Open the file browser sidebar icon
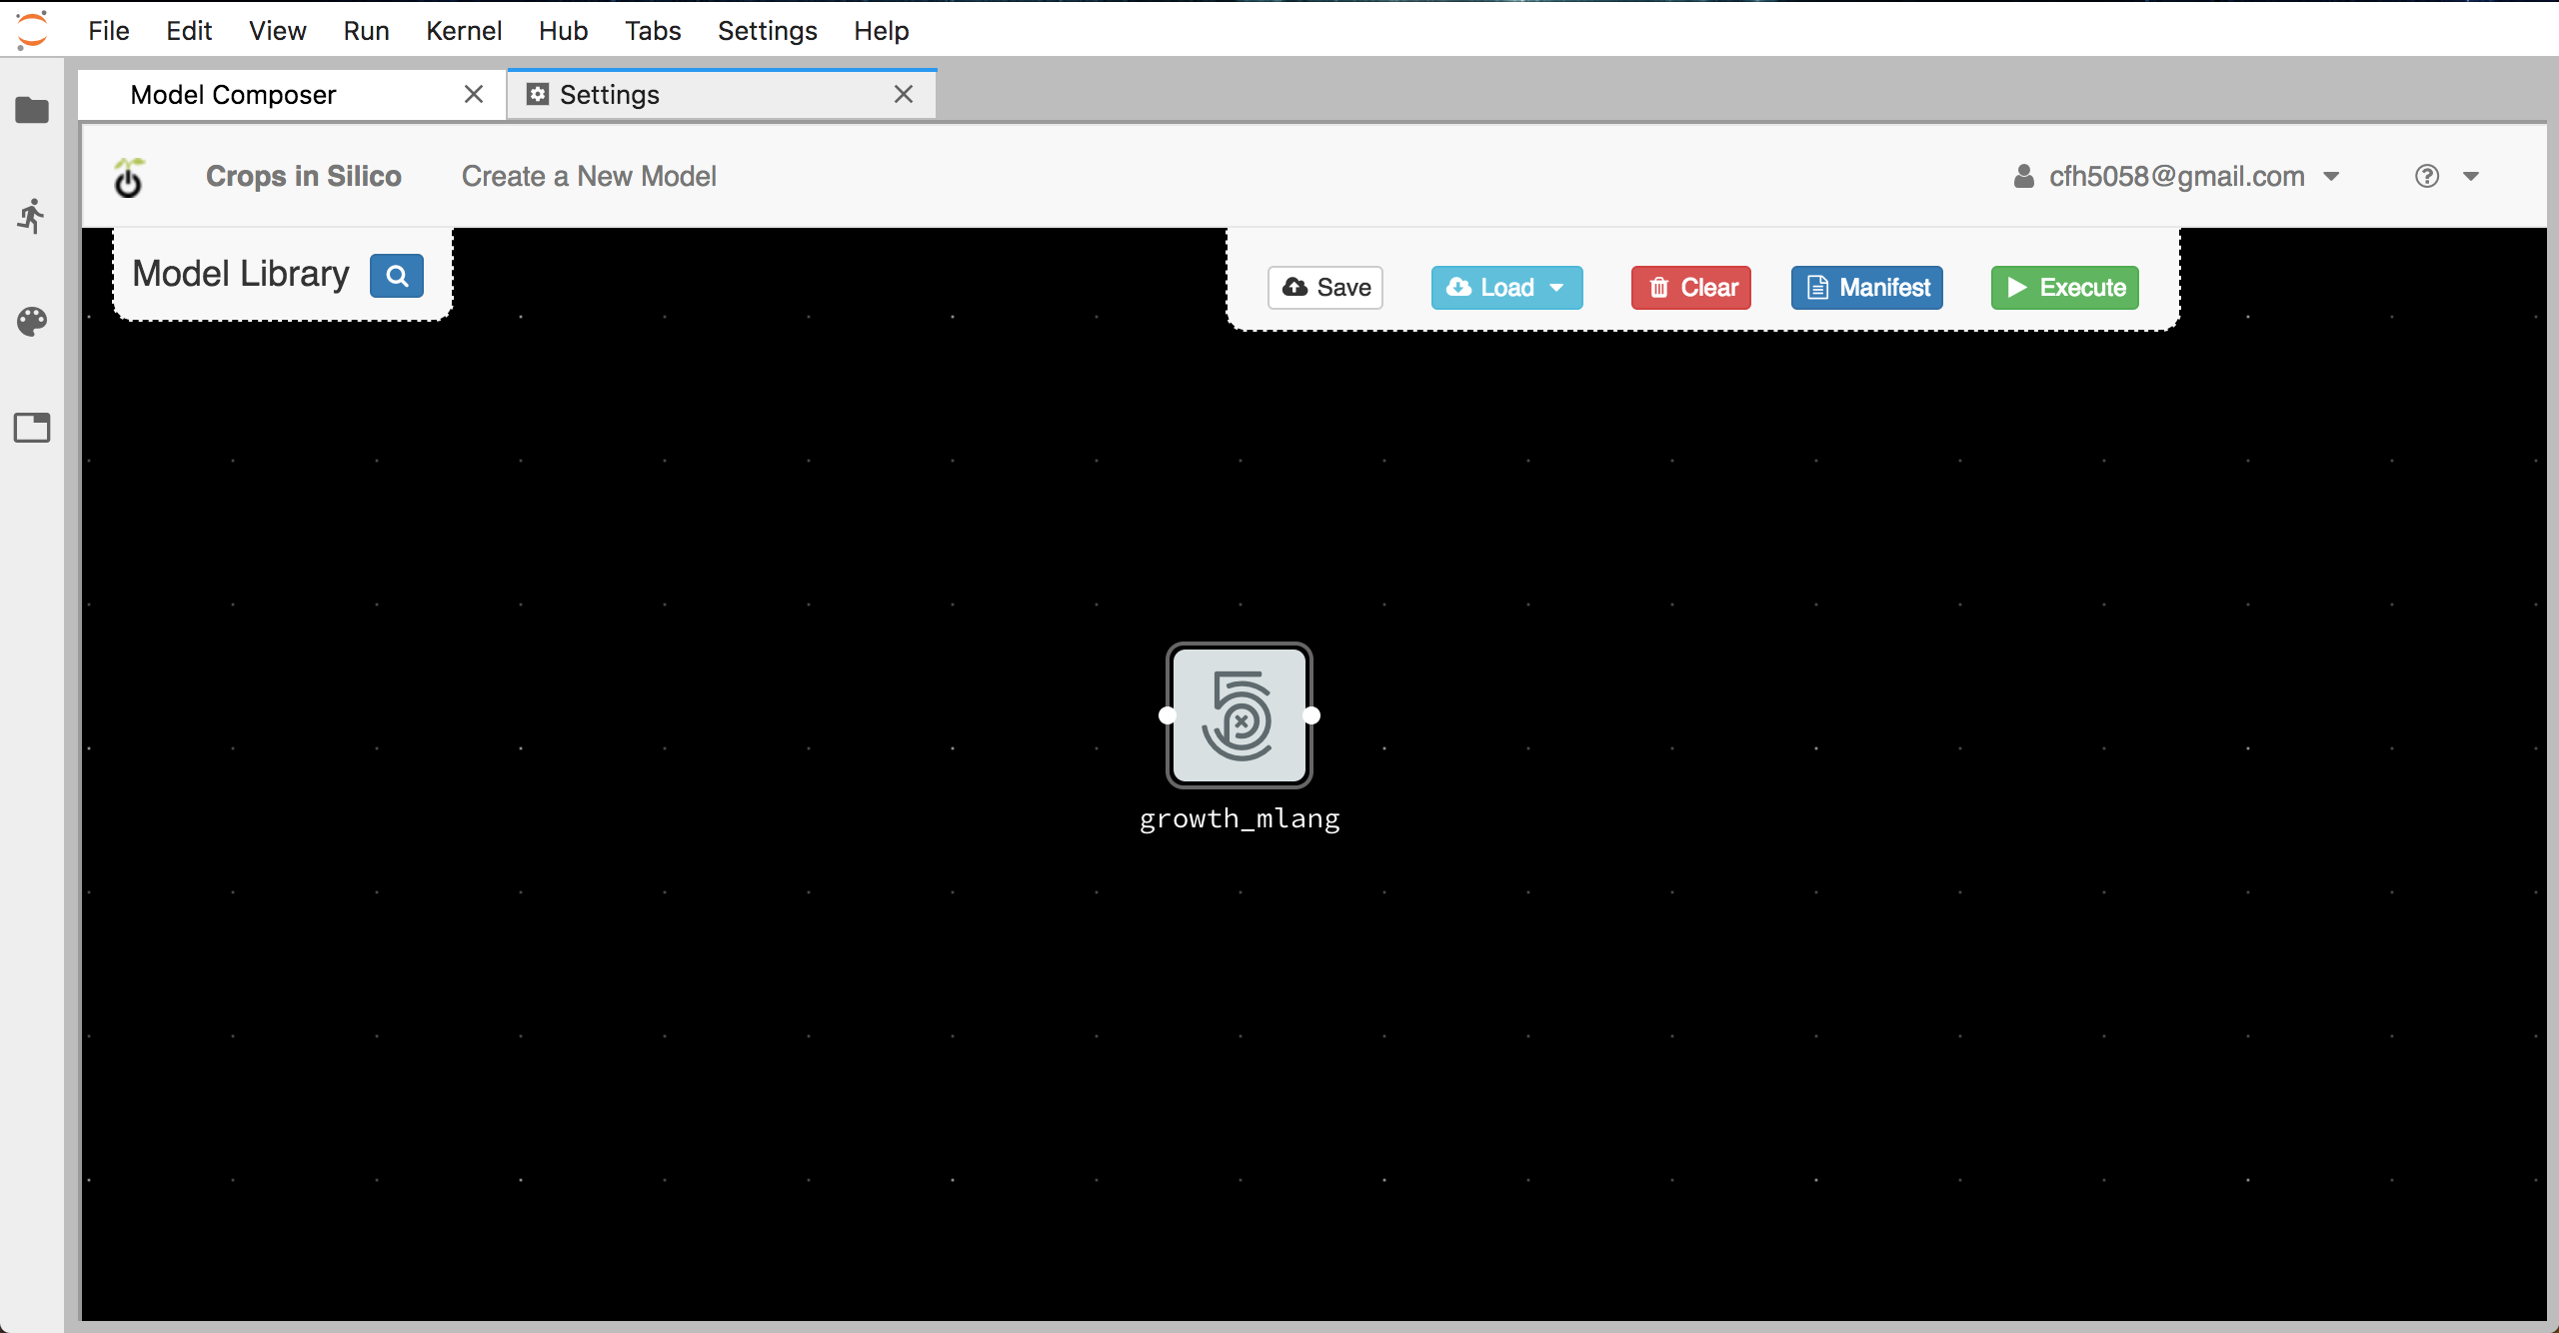The width and height of the screenshot is (2559, 1333). pyautogui.click(x=32, y=110)
